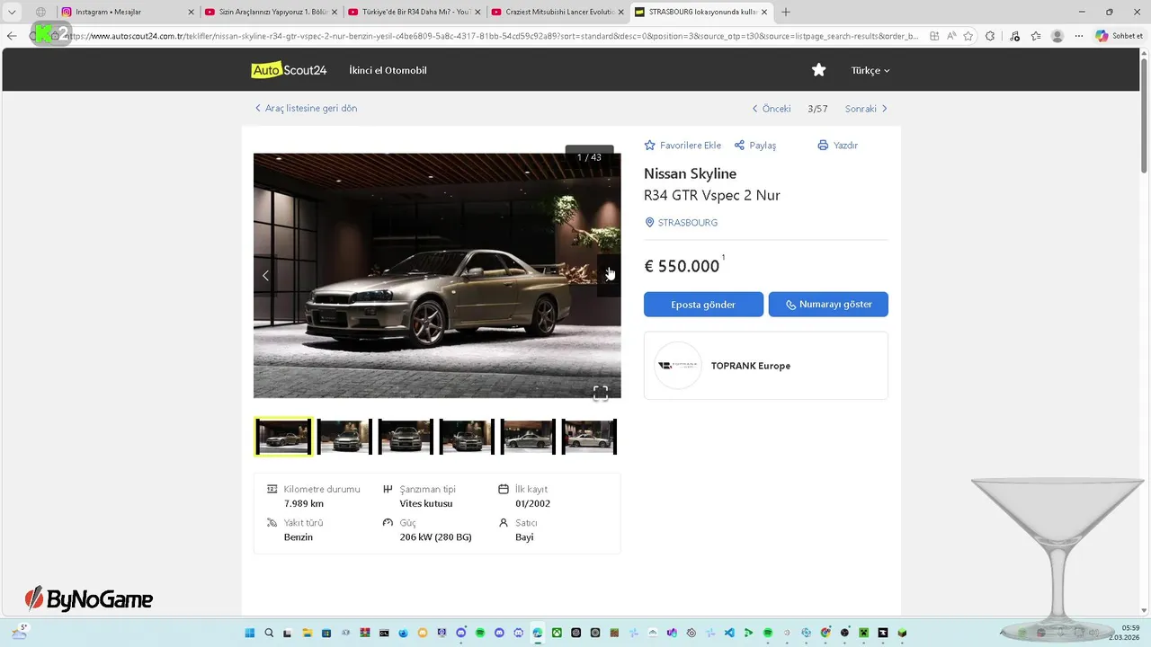Open Visual Studio Code from taskbar
This screenshot has width=1151, height=647.
coord(729,633)
